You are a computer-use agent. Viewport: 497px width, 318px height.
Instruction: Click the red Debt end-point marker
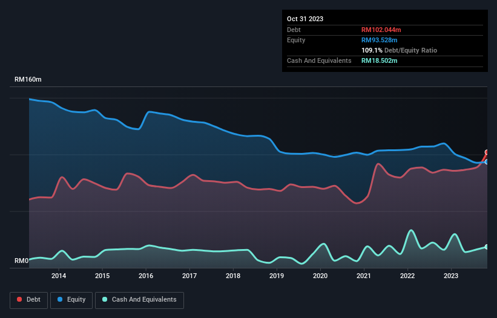click(487, 152)
